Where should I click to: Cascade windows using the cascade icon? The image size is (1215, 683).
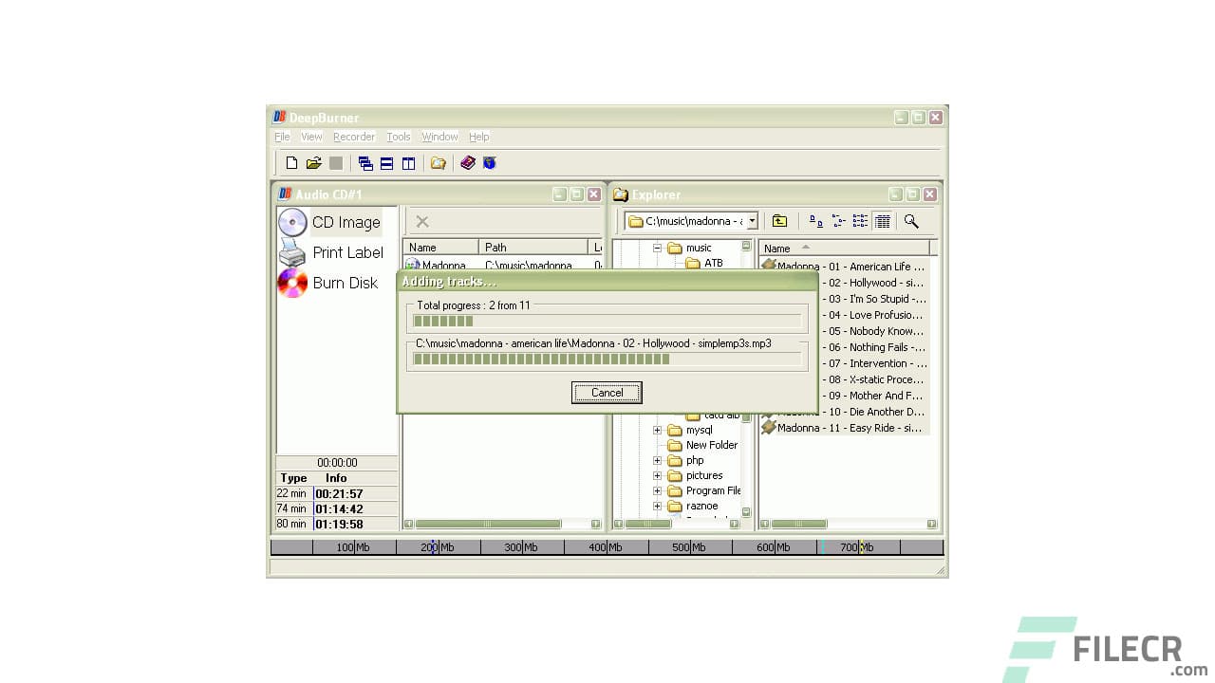366,163
